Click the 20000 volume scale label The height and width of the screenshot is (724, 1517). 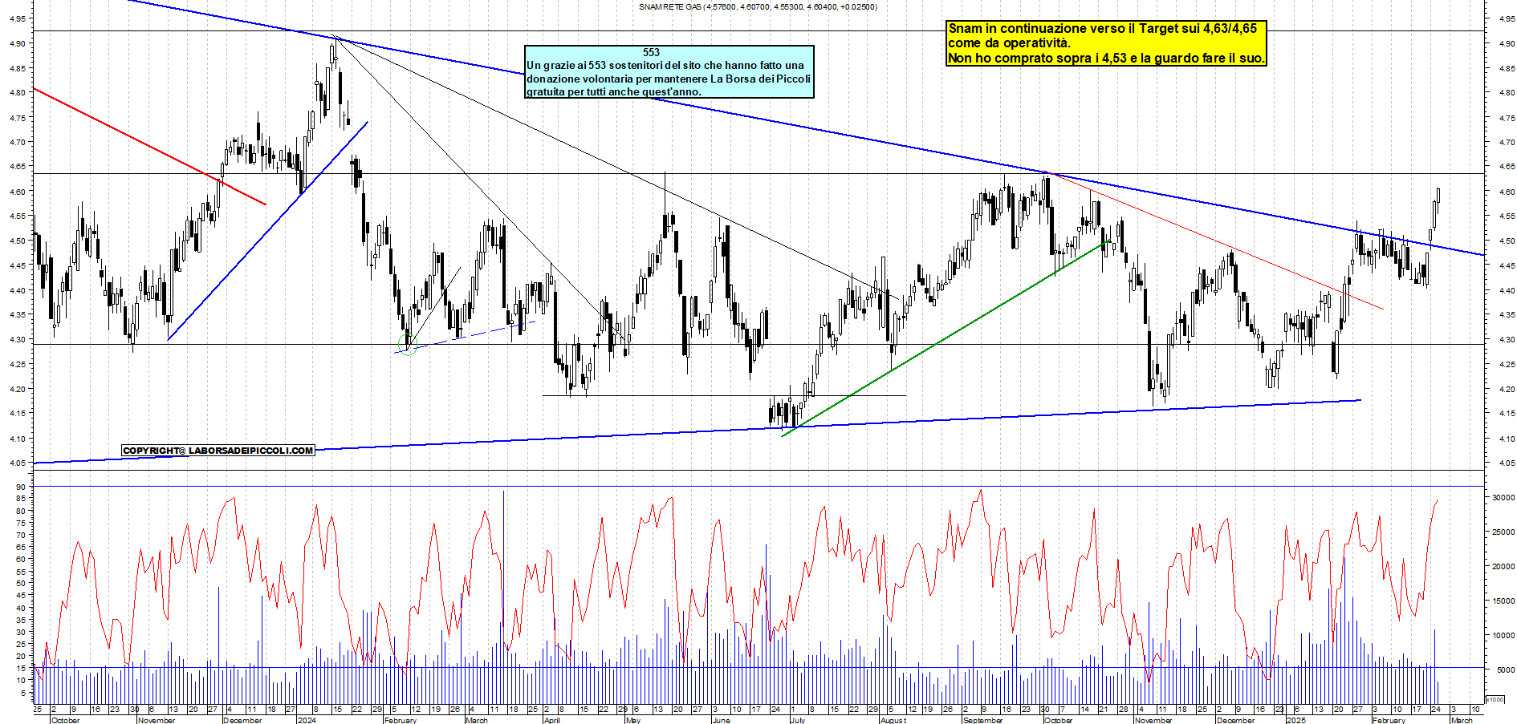pos(1503,566)
